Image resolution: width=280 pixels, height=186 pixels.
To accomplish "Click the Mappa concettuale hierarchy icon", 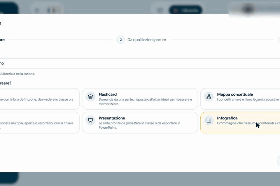I will coord(209,96).
